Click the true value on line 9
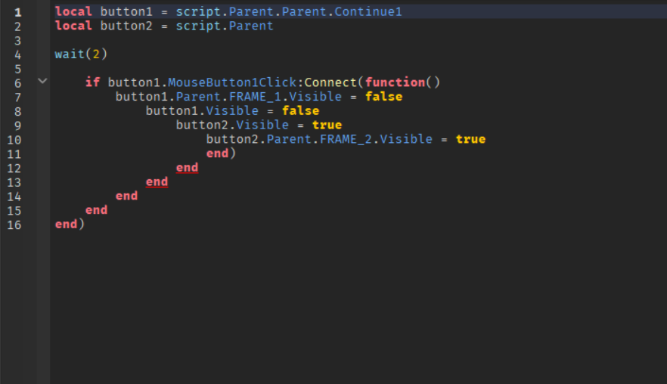The width and height of the screenshot is (667, 384). point(327,125)
